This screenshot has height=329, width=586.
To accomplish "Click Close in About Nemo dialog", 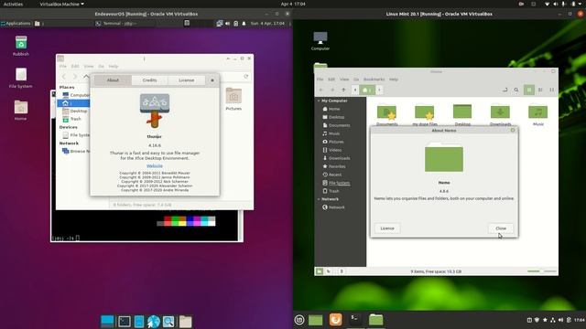I will (501, 228).
